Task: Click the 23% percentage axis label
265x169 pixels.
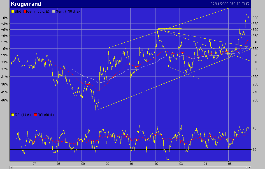Action: [x=5, y=62]
